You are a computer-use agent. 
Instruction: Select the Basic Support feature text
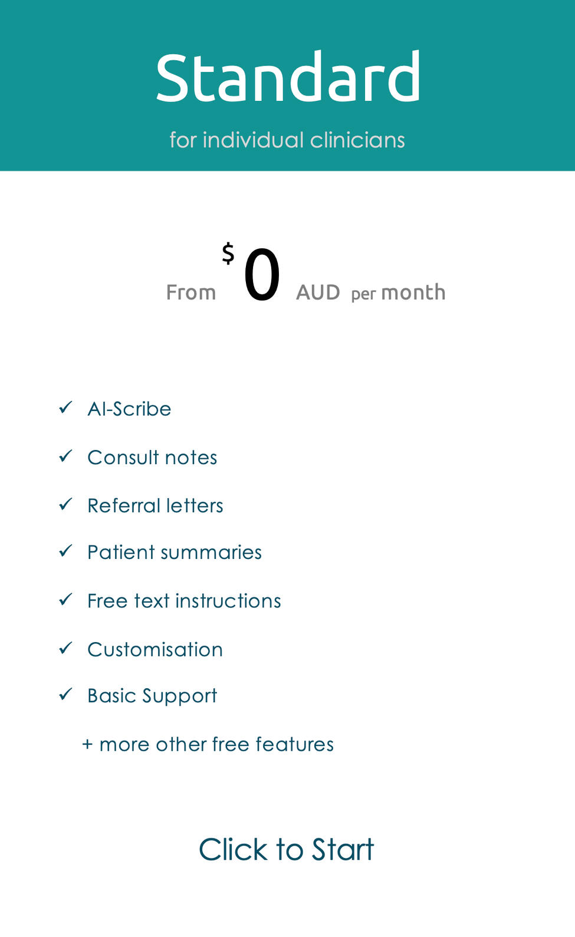point(152,696)
